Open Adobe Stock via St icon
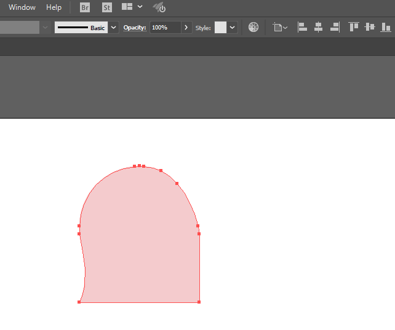Image resolution: width=395 pixels, height=330 pixels. click(106, 7)
